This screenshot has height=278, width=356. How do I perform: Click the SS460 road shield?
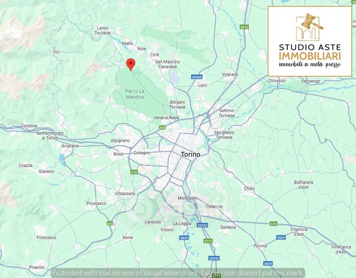(x=197, y=77)
